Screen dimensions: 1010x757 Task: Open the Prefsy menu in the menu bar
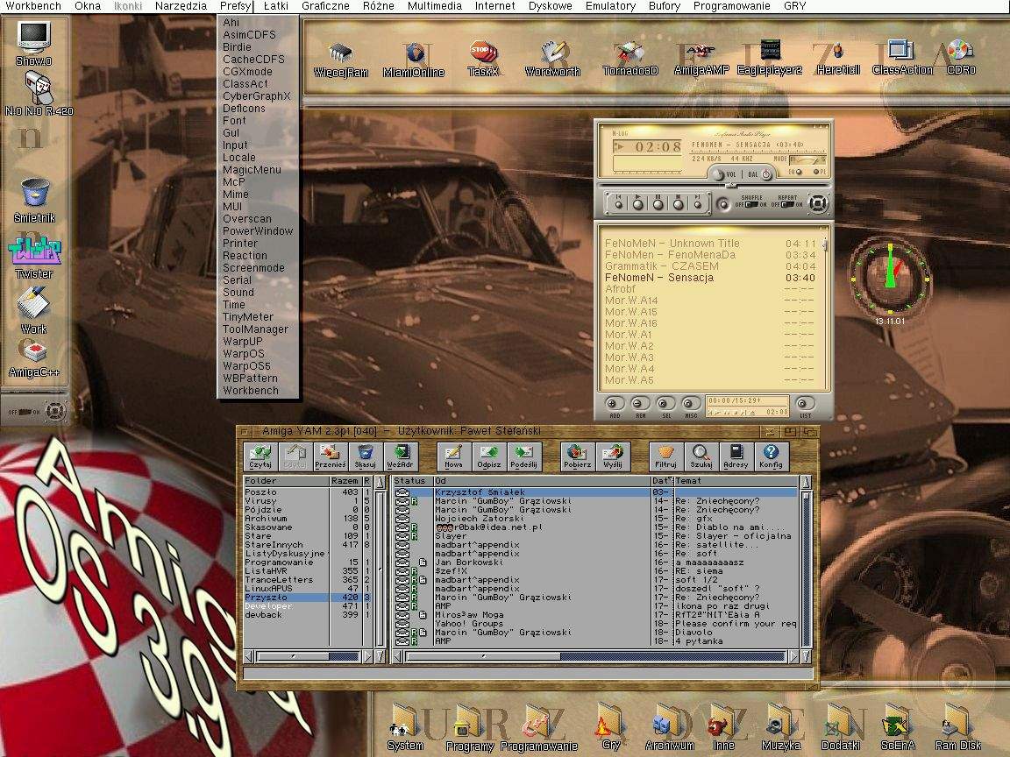[235, 6]
